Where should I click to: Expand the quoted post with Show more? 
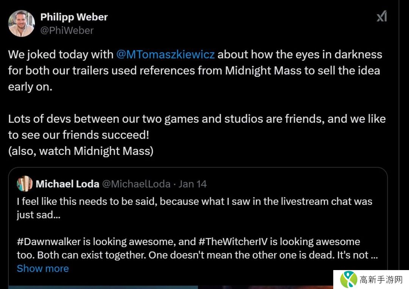point(43,269)
